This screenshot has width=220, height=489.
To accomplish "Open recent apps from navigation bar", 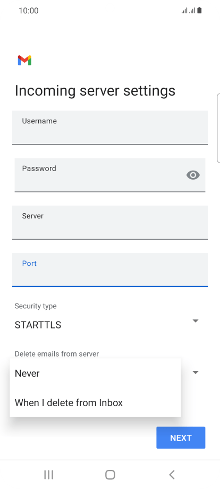I will (48, 475).
